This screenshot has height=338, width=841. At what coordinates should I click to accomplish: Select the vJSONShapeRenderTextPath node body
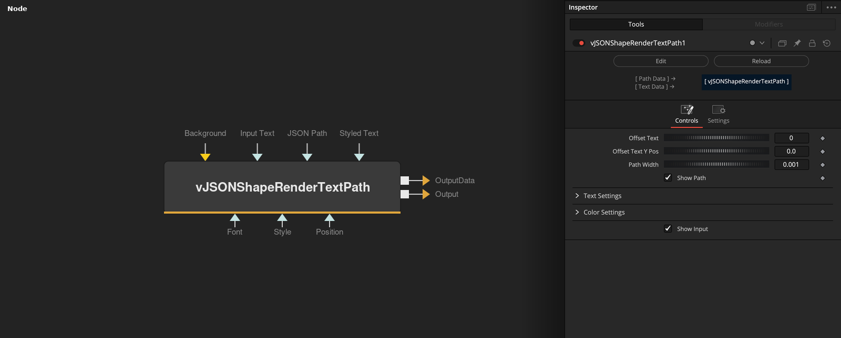(282, 187)
